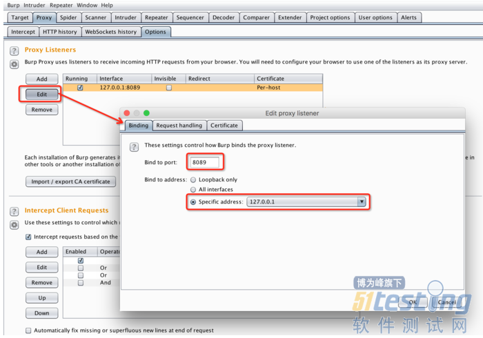483x338 pixels.
Task: Open Proxy Listeners help icon
Action: coord(14,50)
